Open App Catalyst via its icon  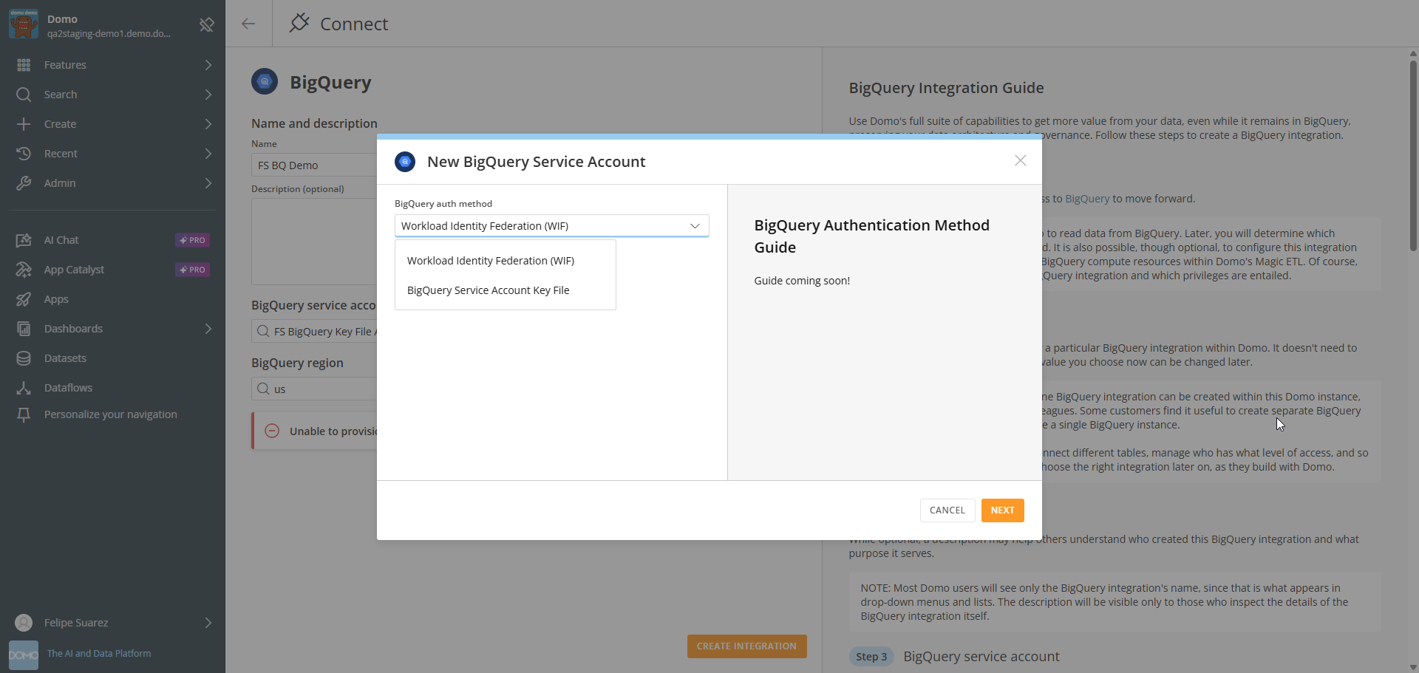pyautogui.click(x=24, y=270)
